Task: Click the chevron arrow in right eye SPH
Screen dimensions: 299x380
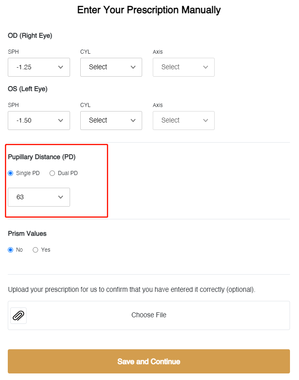Action: pyautogui.click(x=61, y=67)
